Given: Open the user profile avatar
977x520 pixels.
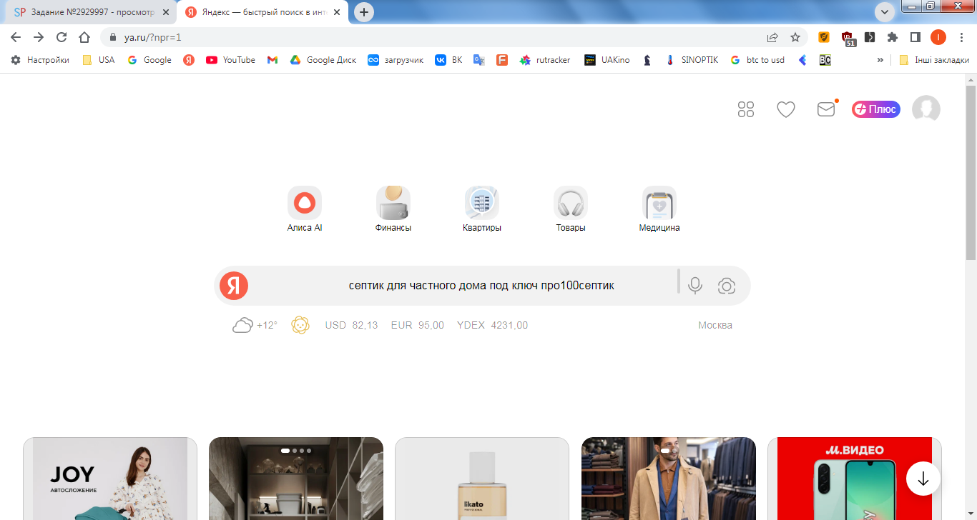Looking at the screenshot, I should pos(926,109).
